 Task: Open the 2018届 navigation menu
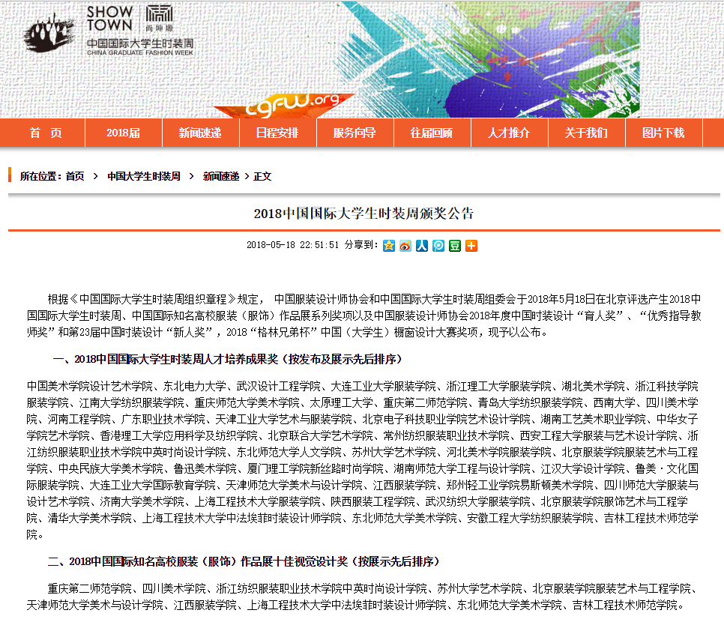coord(123,133)
